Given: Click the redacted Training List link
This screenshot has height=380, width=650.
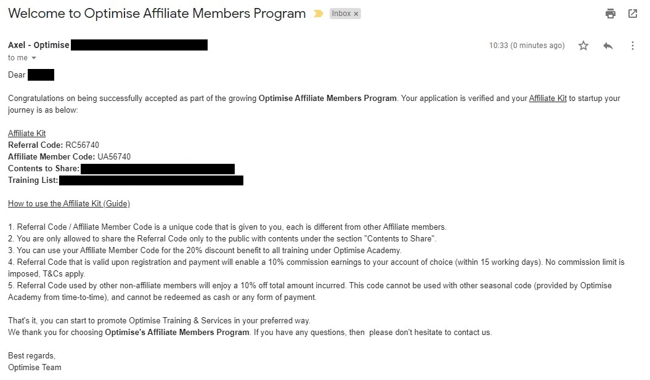Looking at the screenshot, I should pos(152,180).
